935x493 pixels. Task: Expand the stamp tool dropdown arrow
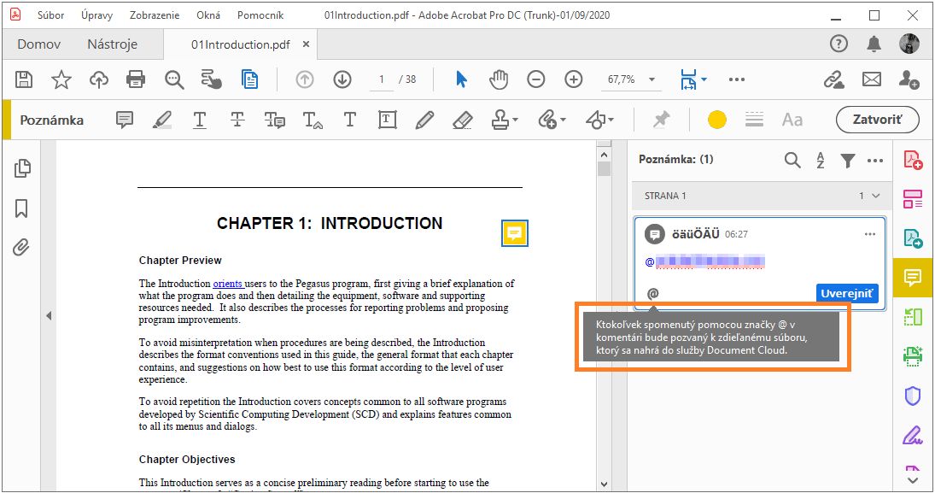[516, 120]
